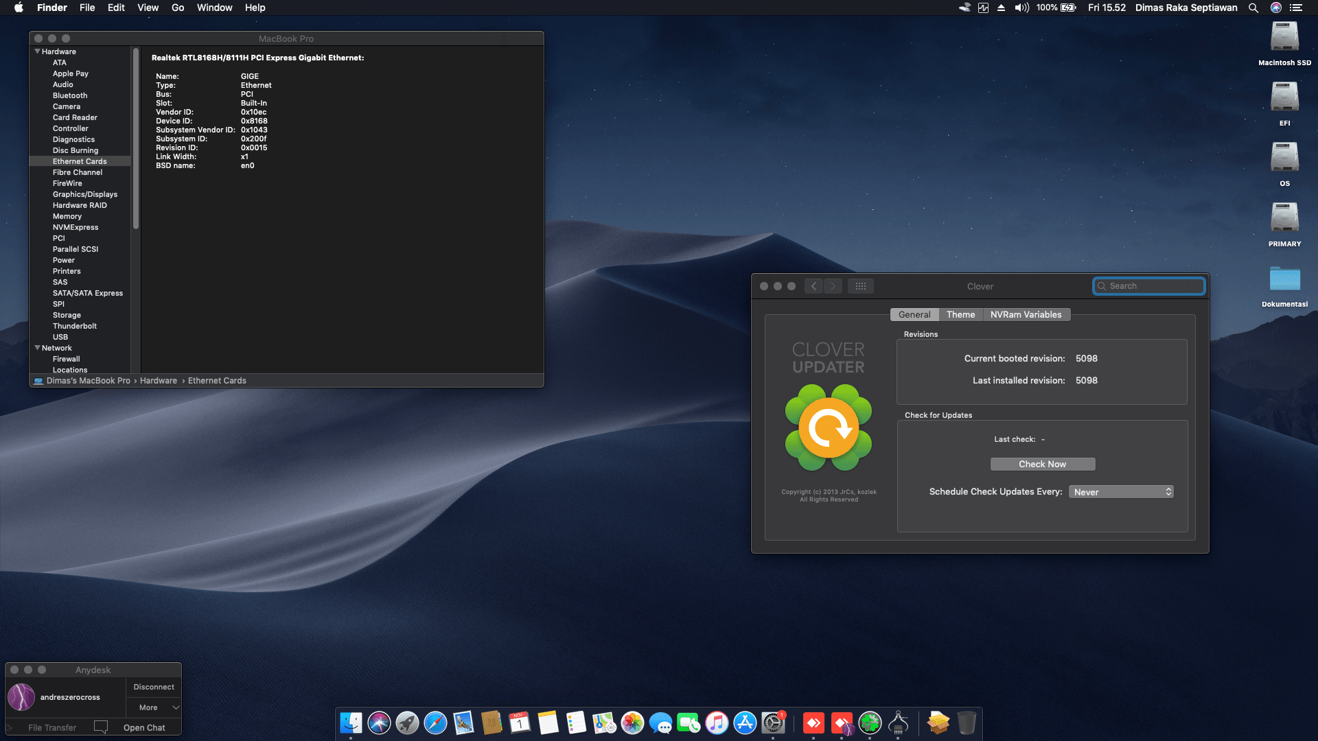Select Firewall under Network
Image resolution: width=1318 pixels, height=741 pixels.
(67, 359)
